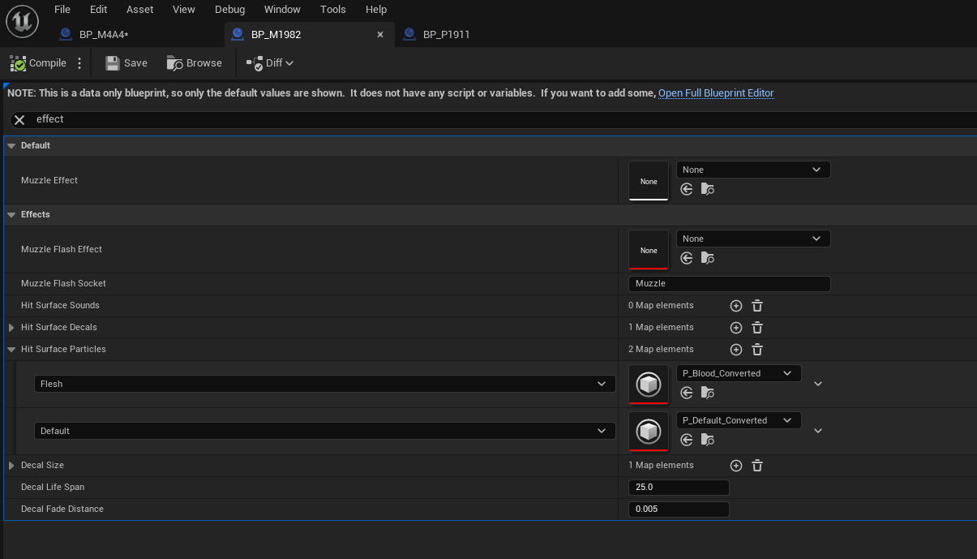Expand the Hit Surface Decals row

pos(11,328)
